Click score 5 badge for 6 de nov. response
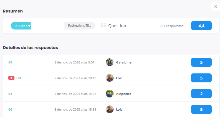 click(x=201, y=109)
